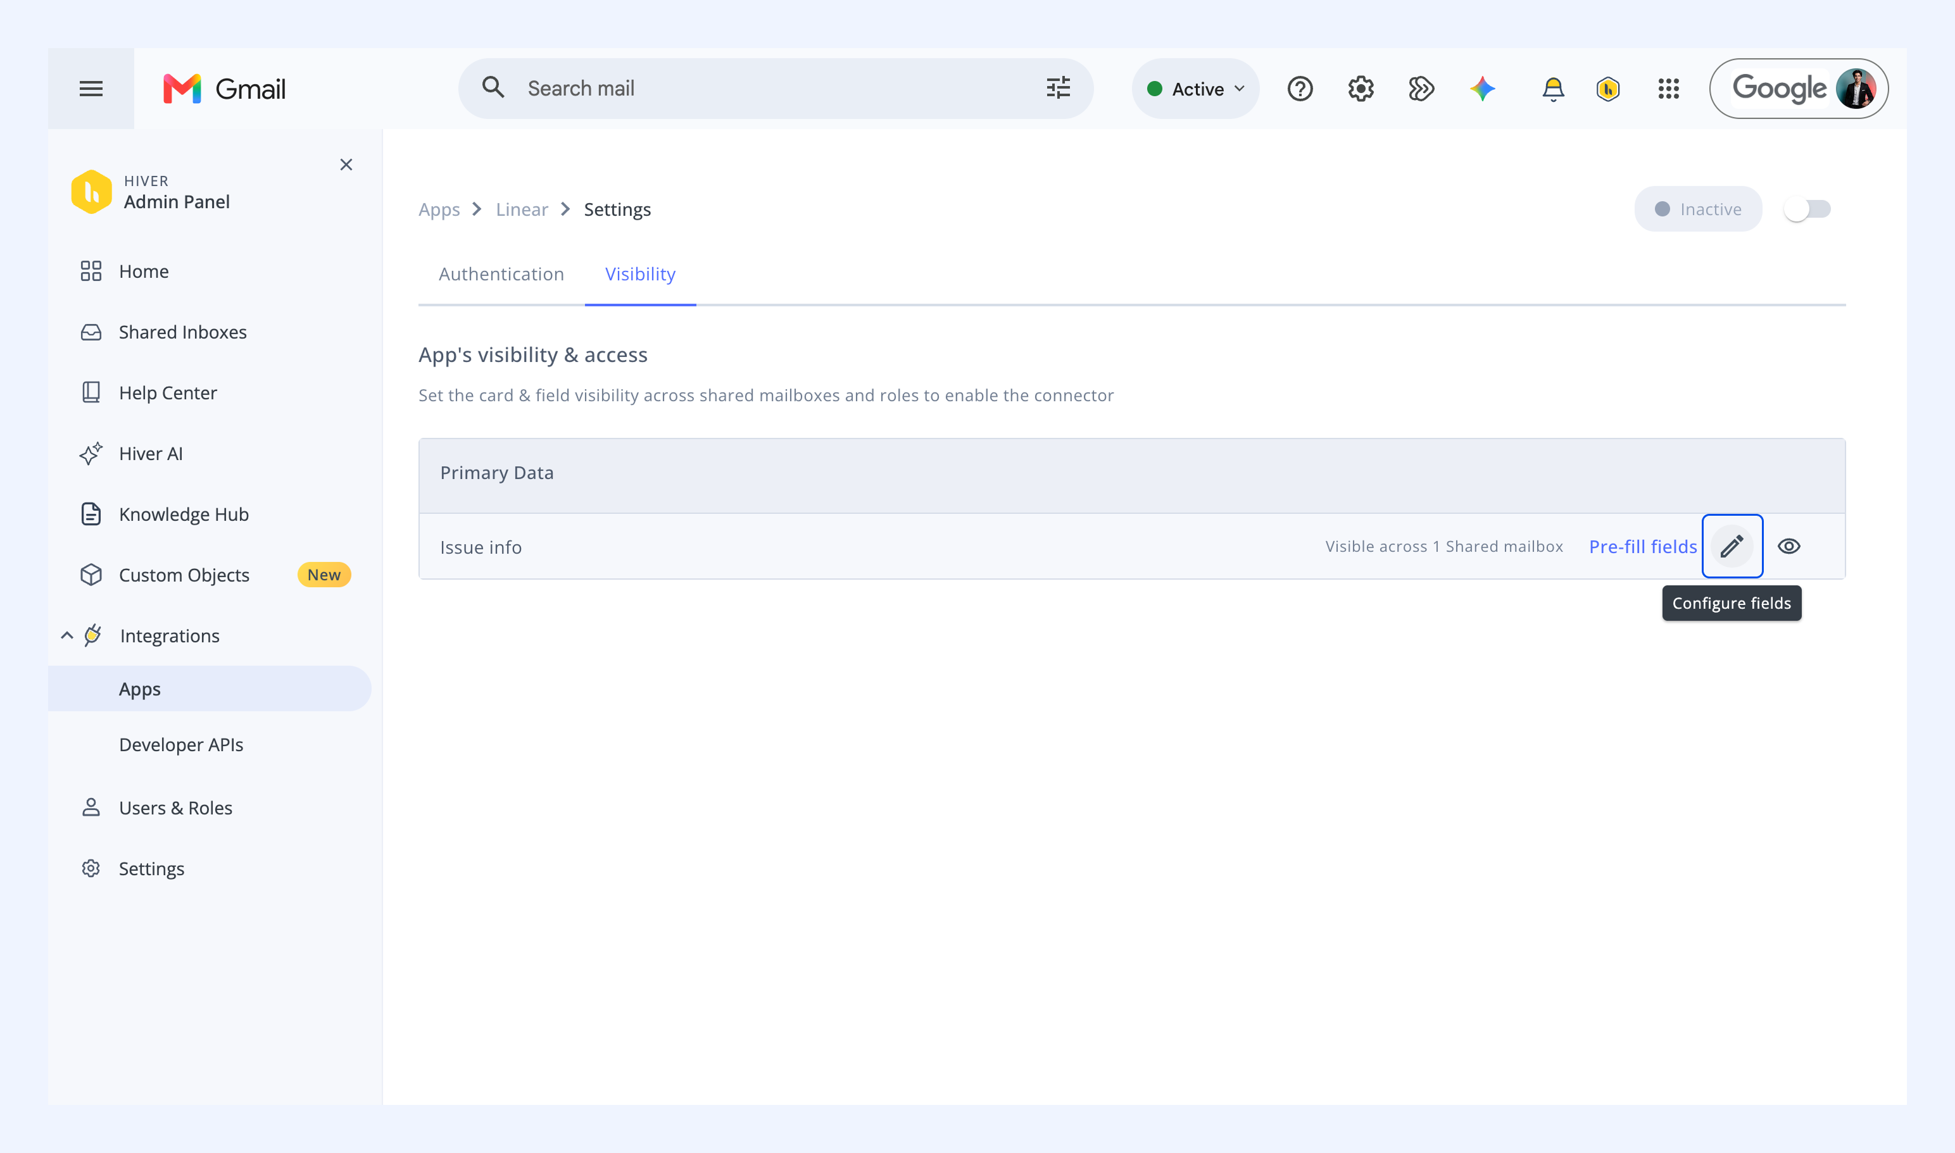This screenshot has height=1153, width=1955.
Task: Open Developer APIs in the sidebar
Action: pos(181,744)
